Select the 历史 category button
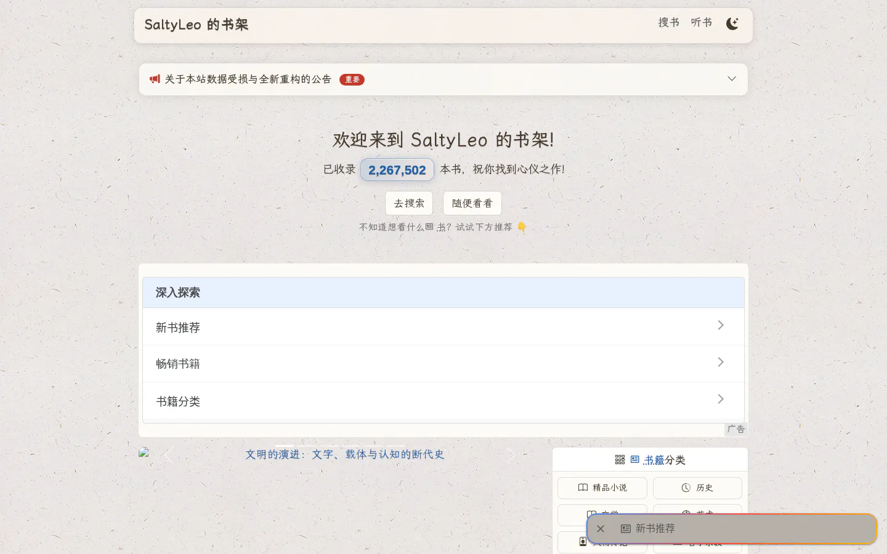This screenshot has width=887, height=554. [x=697, y=488]
